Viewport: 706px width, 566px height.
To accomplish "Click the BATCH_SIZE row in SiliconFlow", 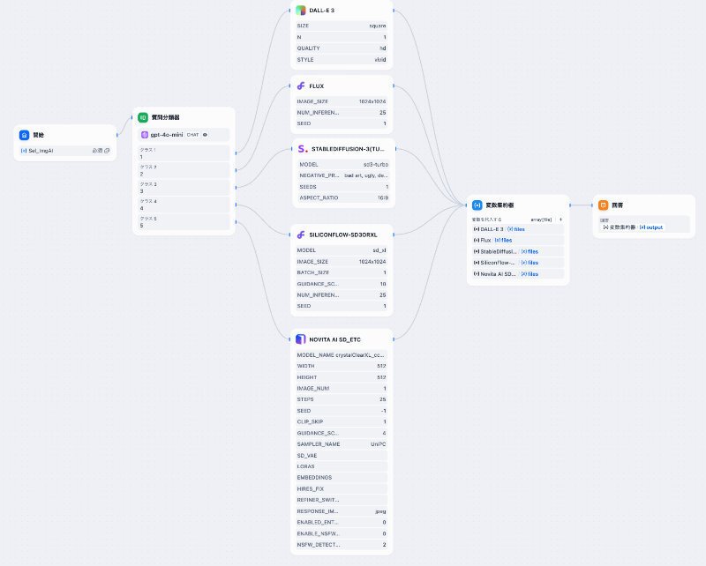I will (x=342, y=272).
